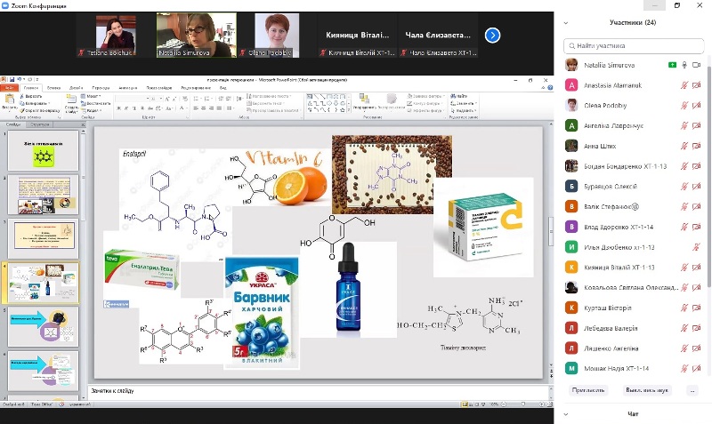Screen dimensions: 712x424
Task: Click the Найти участника search field
Action: [x=634, y=46]
